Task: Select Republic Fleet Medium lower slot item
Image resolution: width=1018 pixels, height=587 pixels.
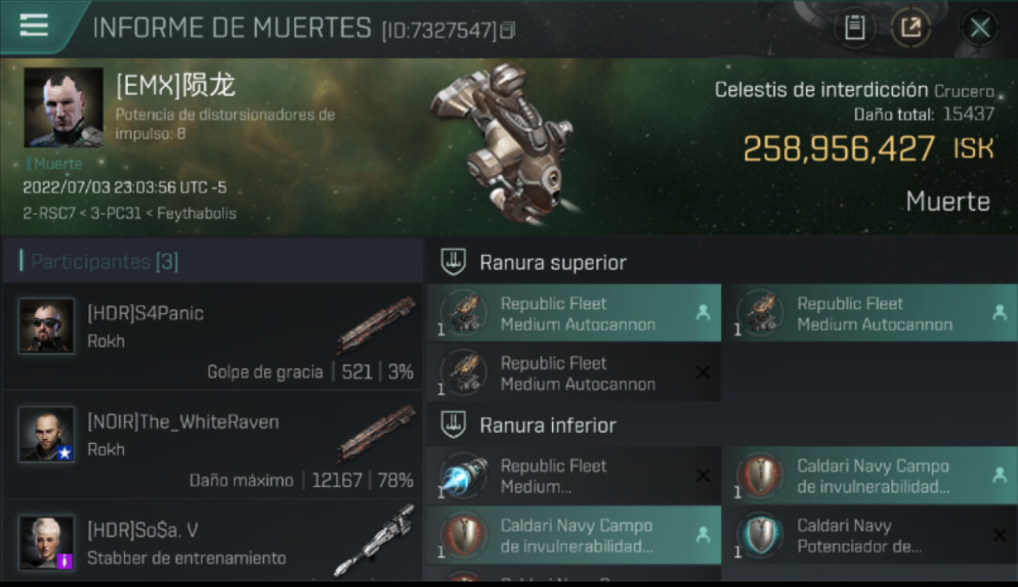Action: tap(574, 475)
